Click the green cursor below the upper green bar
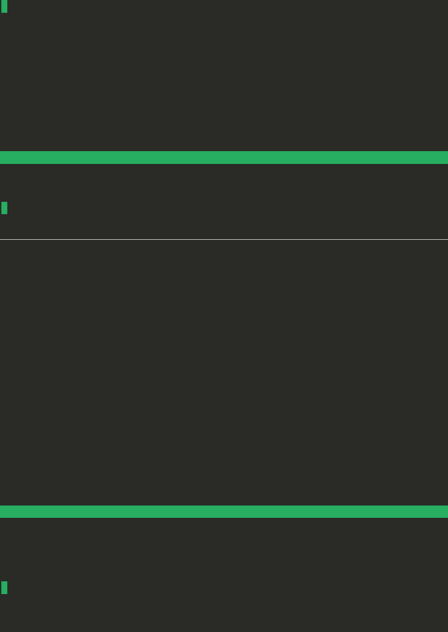This screenshot has height=632, width=448. point(4,208)
